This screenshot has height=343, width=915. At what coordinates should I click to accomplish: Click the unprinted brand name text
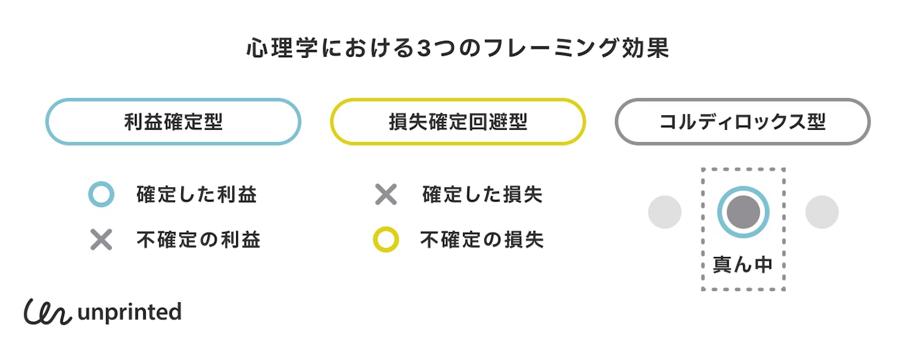[x=130, y=313]
